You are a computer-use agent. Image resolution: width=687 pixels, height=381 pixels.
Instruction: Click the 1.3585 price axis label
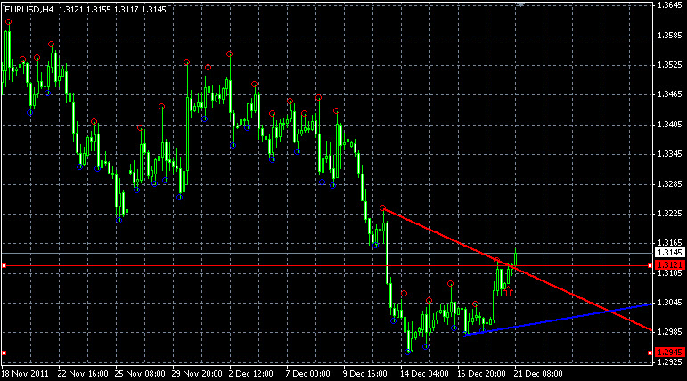coord(670,35)
